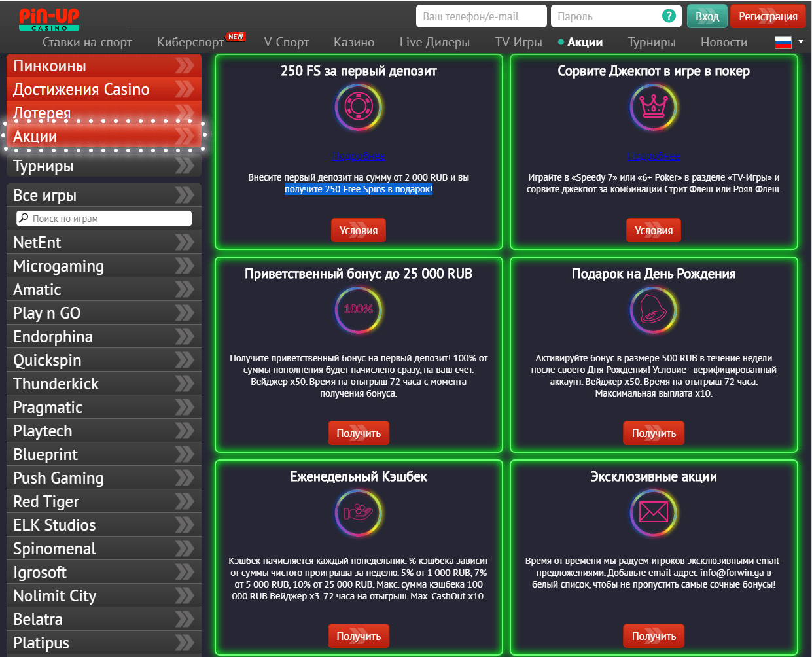Click the poker chip icon for 250 FS
The width and height of the screenshot is (812, 657).
tap(359, 107)
